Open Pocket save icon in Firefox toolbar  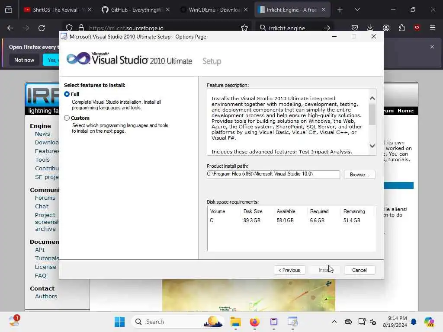(x=355, y=28)
